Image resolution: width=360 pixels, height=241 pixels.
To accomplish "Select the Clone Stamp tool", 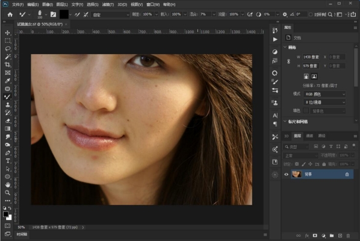I will [8, 105].
